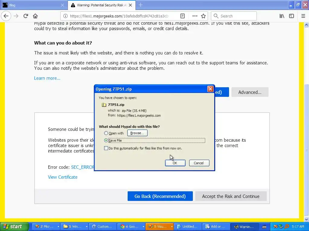Image resolution: width=309 pixels, height=231 pixels.
Task: Open the 5 Win... folder taskbar group
Action: [72, 226]
